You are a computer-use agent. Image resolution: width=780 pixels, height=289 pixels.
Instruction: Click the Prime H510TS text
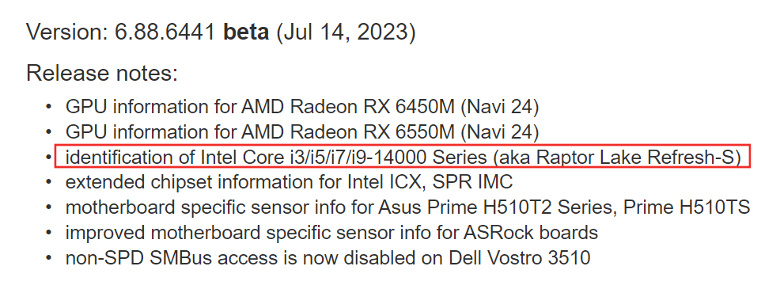[687, 207]
